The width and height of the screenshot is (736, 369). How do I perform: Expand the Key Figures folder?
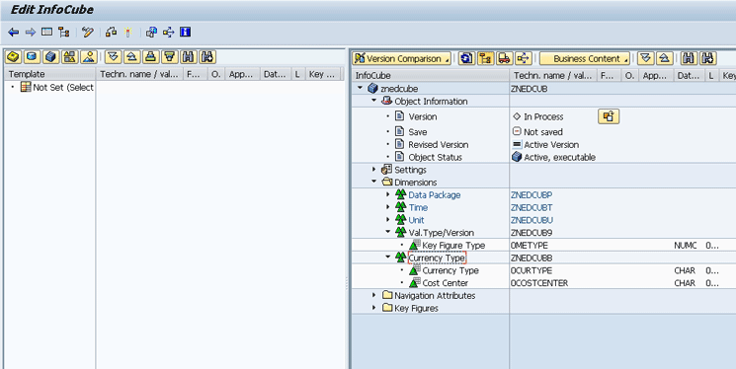coord(374,308)
